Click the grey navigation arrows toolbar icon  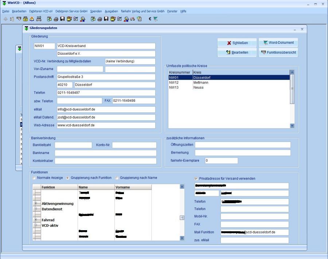pyautogui.click(x=5, y=19)
